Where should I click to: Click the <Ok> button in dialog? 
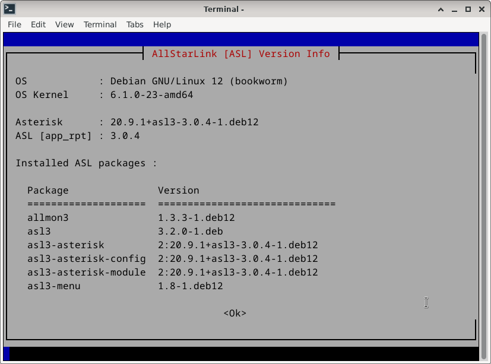tap(235, 313)
